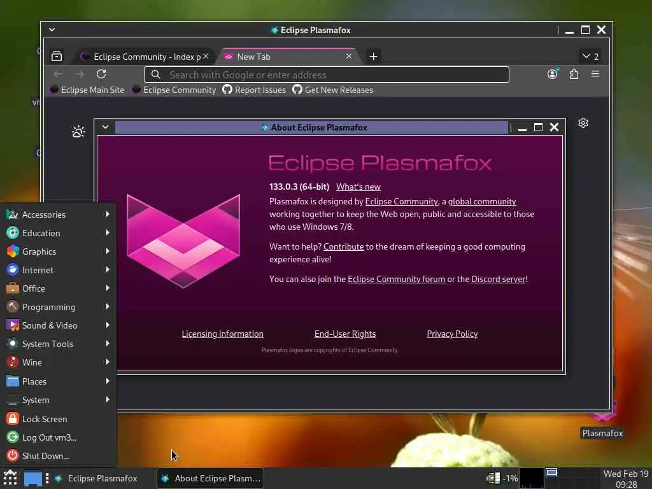
Task: Switch to Eclipse Community - Index tab
Action: tap(145, 57)
